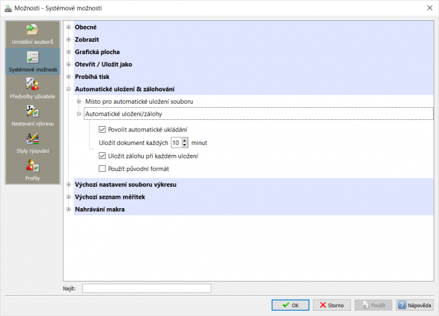The height and width of the screenshot is (316, 439).
Task: Toggle Uložit zálohu při každém uložení checkbox
Action: point(102,156)
